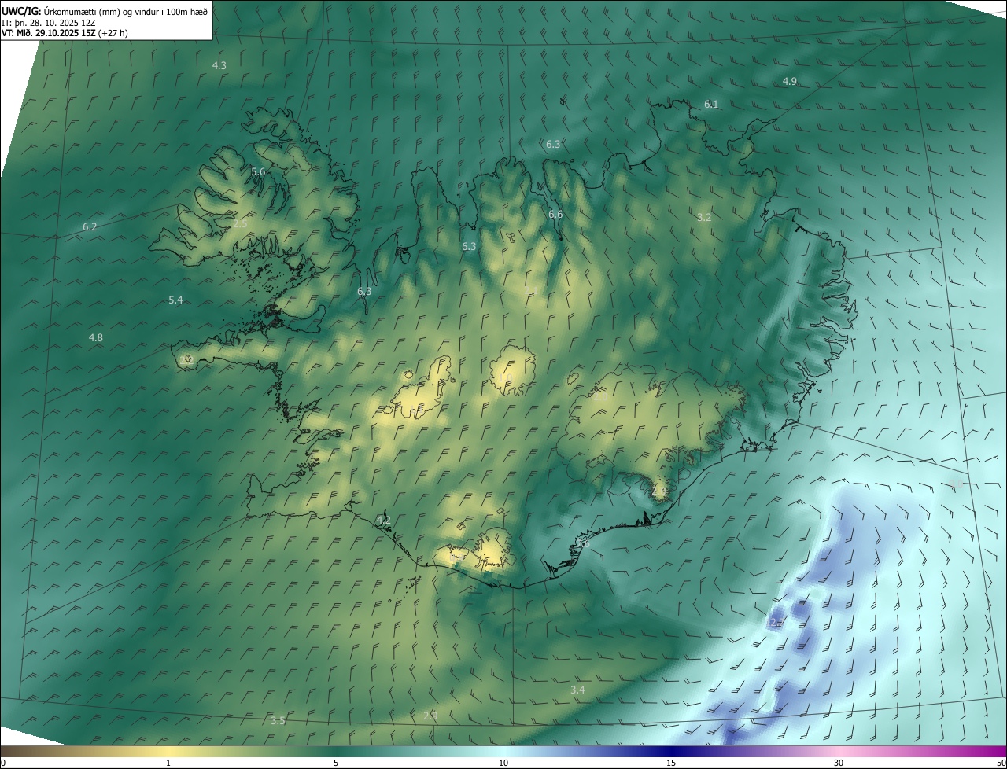Viewport: 1007px width, 769px height.
Task: Click the '30' tick on the colour scale
Action: point(839,763)
